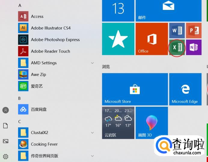The width and height of the screenshot is (208, 162).
Task: Open Adobe Photoshop Express icon
Action: click(23, 40)
